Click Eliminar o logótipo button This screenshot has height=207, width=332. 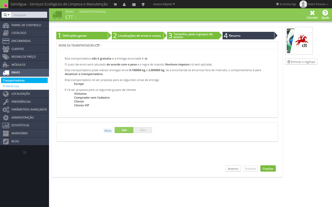[x=301, y=62]
